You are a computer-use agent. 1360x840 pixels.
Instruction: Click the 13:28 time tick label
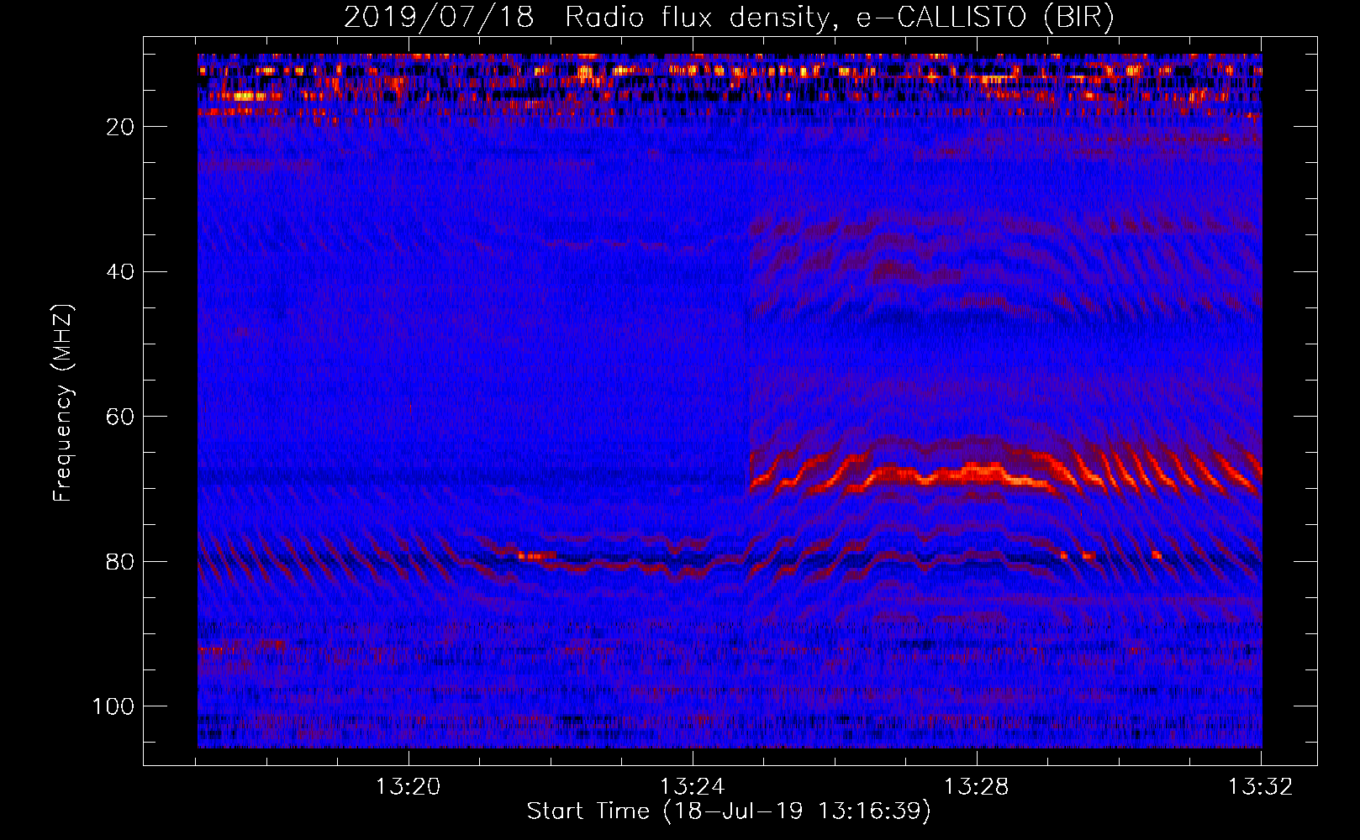(977, 787)
